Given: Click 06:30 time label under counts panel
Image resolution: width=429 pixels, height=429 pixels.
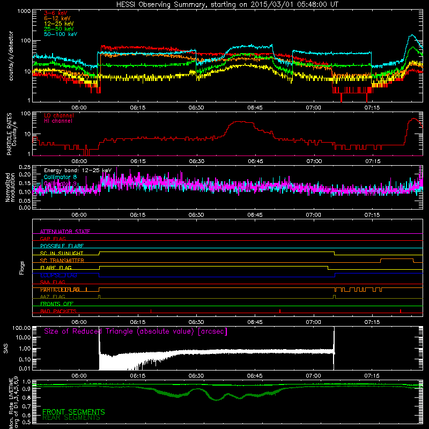Looking at the screenshot, I should coord(196,108).
